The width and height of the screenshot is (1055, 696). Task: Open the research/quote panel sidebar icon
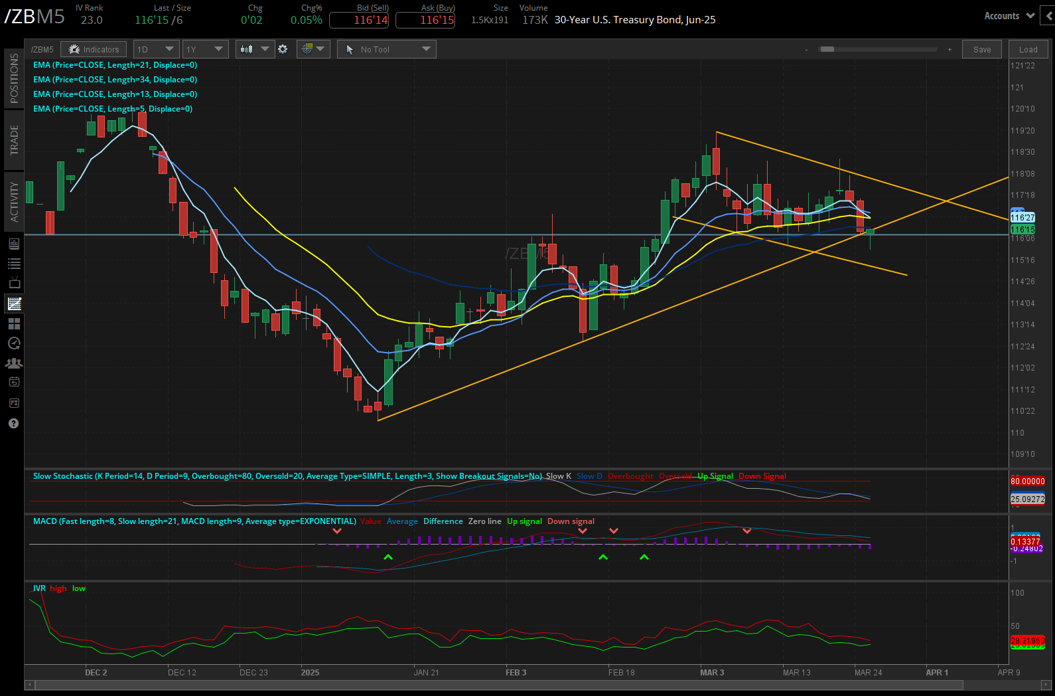tap(14, 244)
